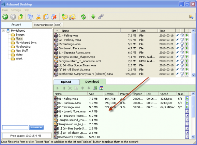Select the Video folder in tree
This screenshot has width=197, height=145.
[19, 54]
